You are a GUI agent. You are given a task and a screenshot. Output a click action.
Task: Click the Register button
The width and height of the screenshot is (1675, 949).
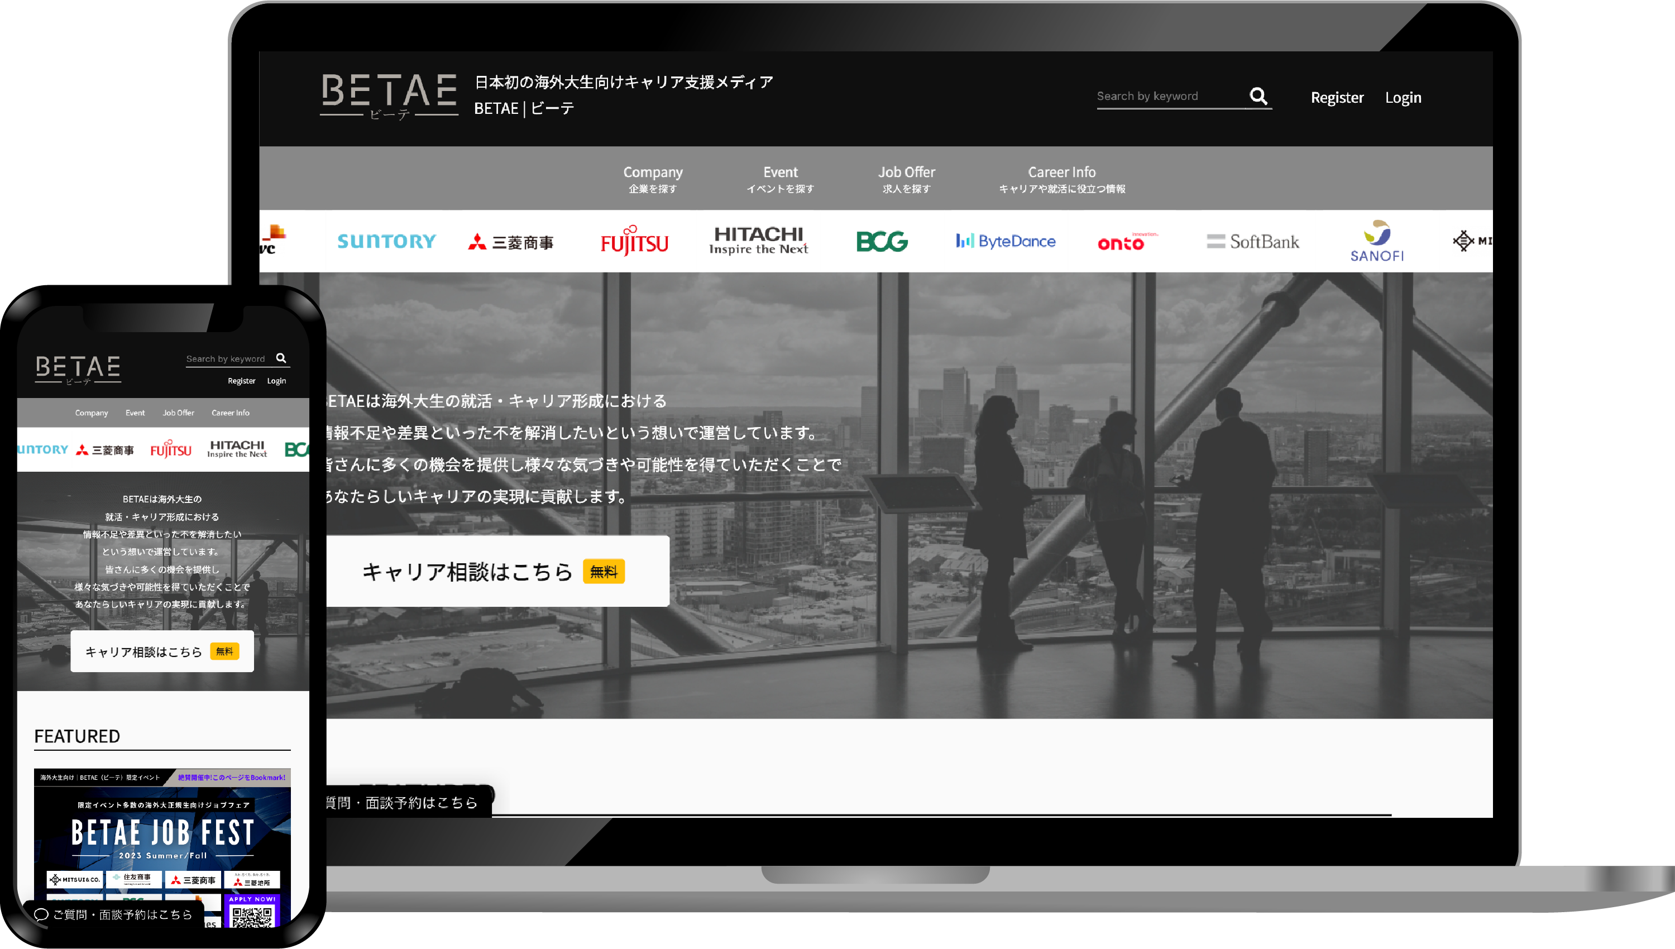point(1337,97)
